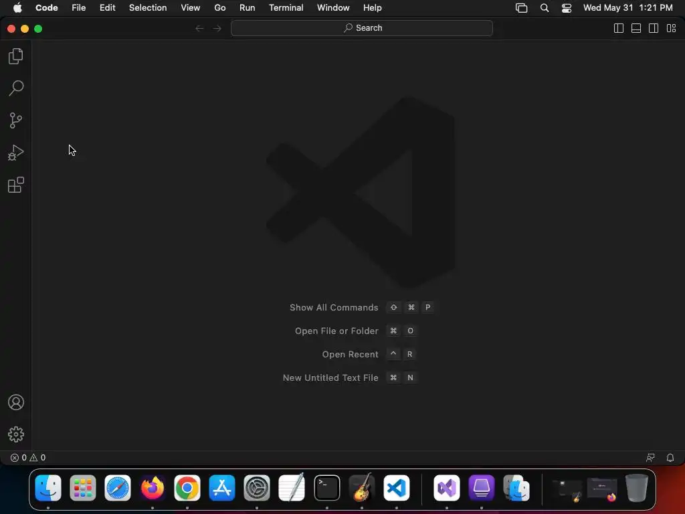Open the Extensions view
This screenshot has width=685, height=514.
(x=16, y=185)
